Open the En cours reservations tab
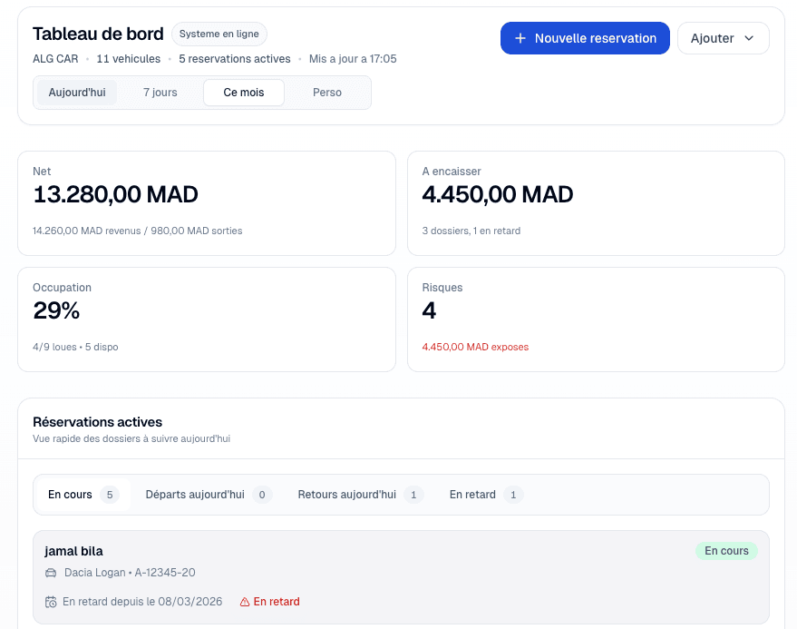The image size is (797, 629). click(83, 495)
